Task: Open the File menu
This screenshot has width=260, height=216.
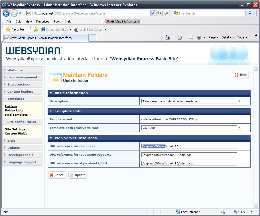Action: click(9, 21)
